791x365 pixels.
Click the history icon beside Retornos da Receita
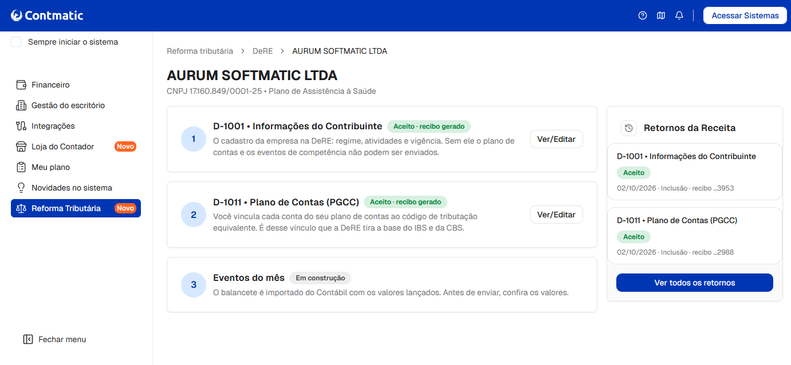[x=629, y=128]
